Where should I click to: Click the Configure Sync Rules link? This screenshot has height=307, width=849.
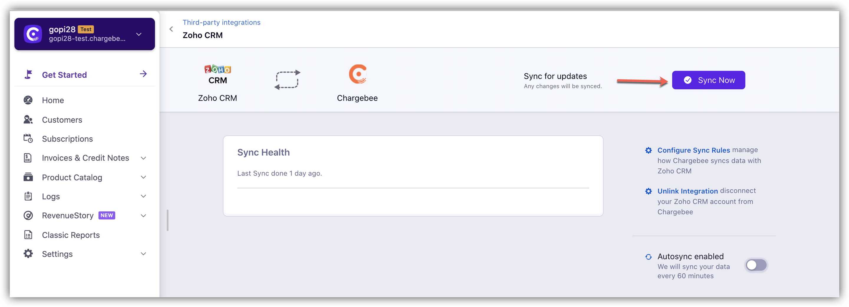693,150
